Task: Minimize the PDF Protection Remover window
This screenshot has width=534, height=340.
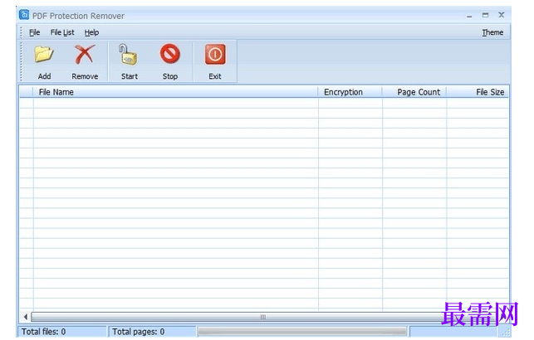Action: click(469, 15)
